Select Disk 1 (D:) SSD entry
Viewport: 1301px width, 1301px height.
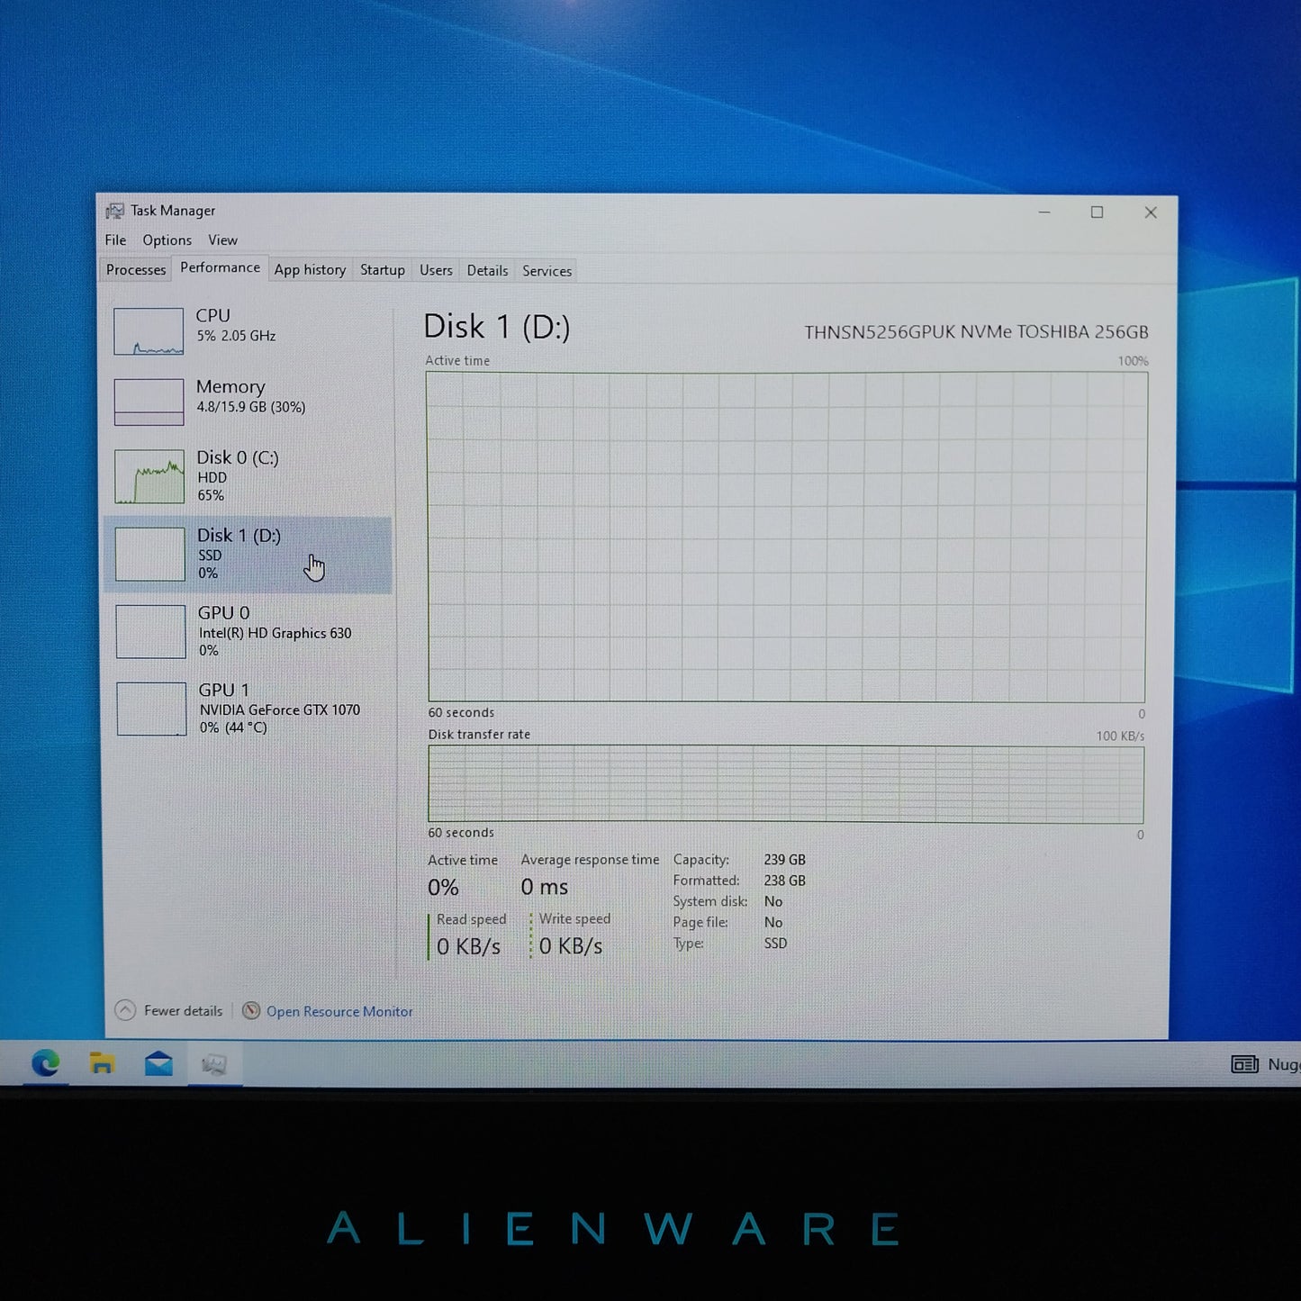(x=248, y=554)
